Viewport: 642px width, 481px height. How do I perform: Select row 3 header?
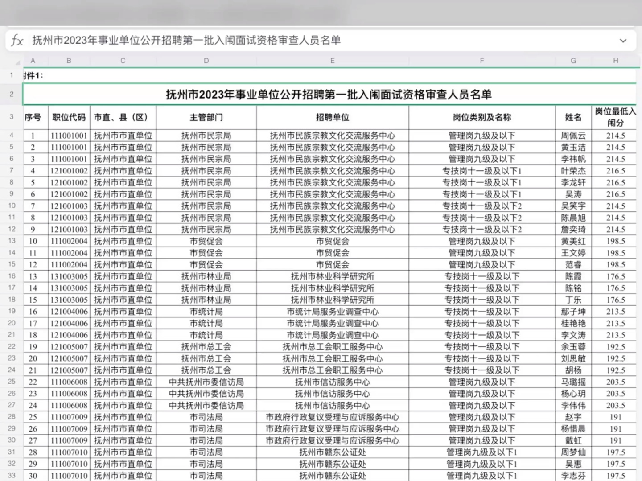(12, 117)
